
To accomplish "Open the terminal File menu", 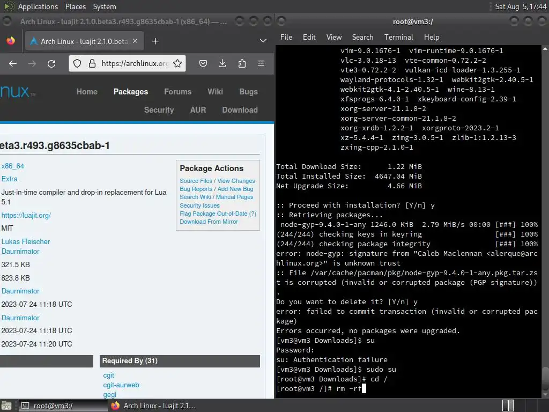I will [x=286, y=37].
